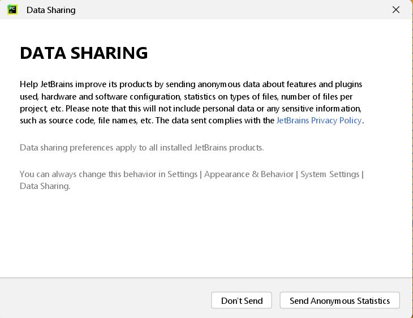Choose Send Anonymous Statistics
413x318 pixels.
pyautogui.click(x=340, y=300)
